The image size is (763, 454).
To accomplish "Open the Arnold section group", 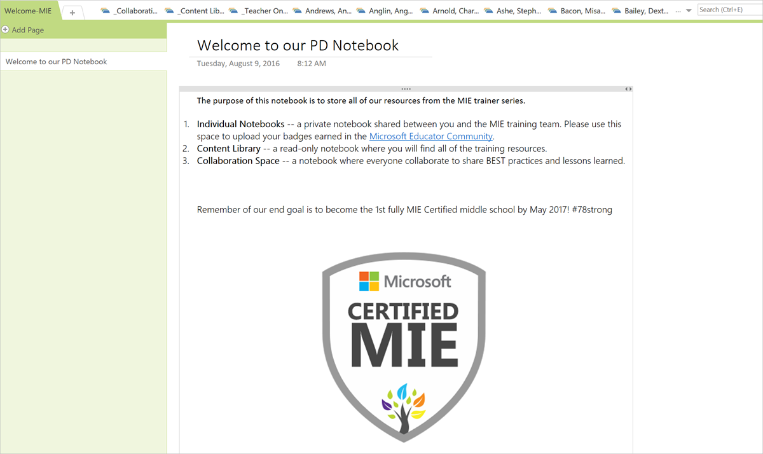I will [x=450, y=11].
